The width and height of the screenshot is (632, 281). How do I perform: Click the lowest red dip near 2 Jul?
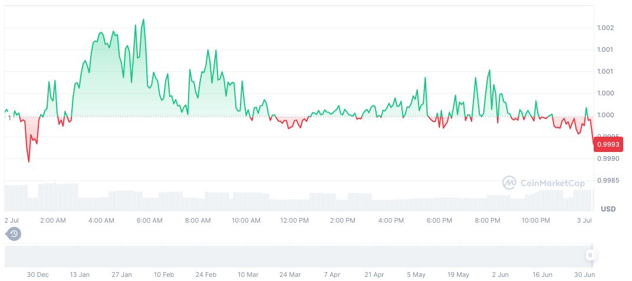(x=29, y=161)
